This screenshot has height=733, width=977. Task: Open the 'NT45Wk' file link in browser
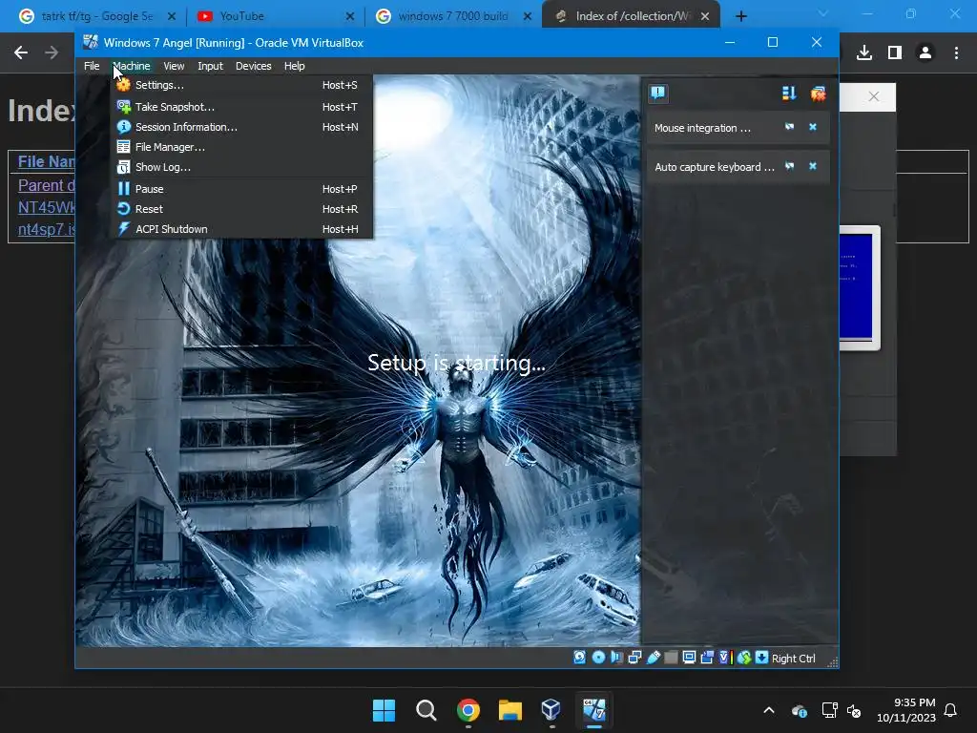[46, 207]
